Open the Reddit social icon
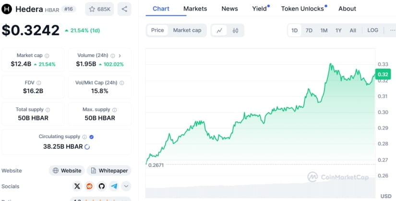Screen dimensions: 396x201 point(89,186)
